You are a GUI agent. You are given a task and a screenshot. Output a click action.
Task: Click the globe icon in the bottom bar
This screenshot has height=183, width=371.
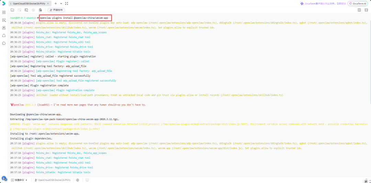(x=78, y=180)
